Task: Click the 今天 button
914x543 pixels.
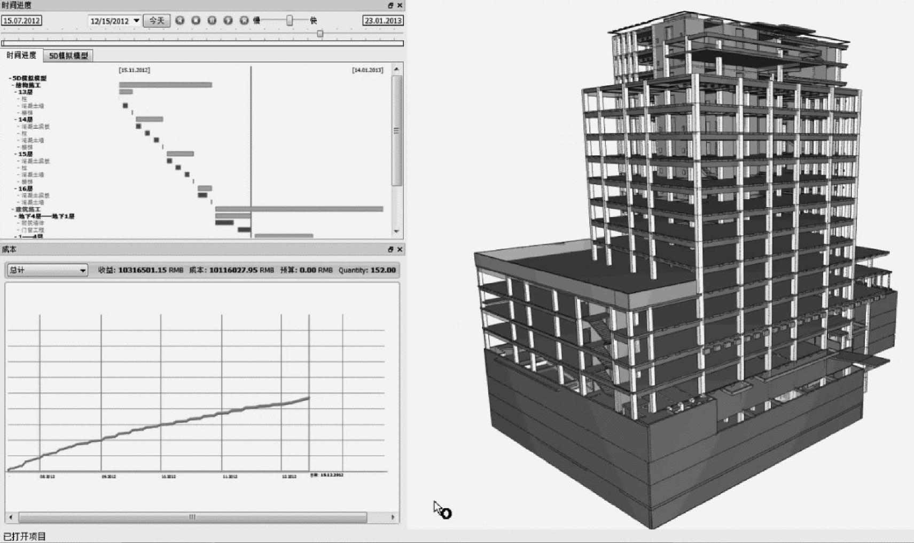Action: tap(157, 21)
